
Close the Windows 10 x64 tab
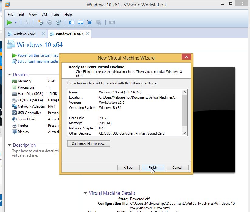88,34
